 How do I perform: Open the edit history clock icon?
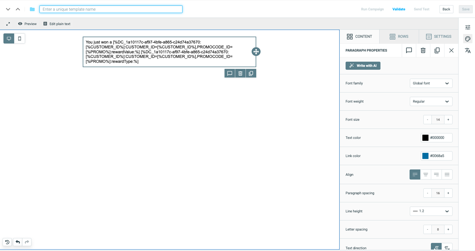click(7, 242)
